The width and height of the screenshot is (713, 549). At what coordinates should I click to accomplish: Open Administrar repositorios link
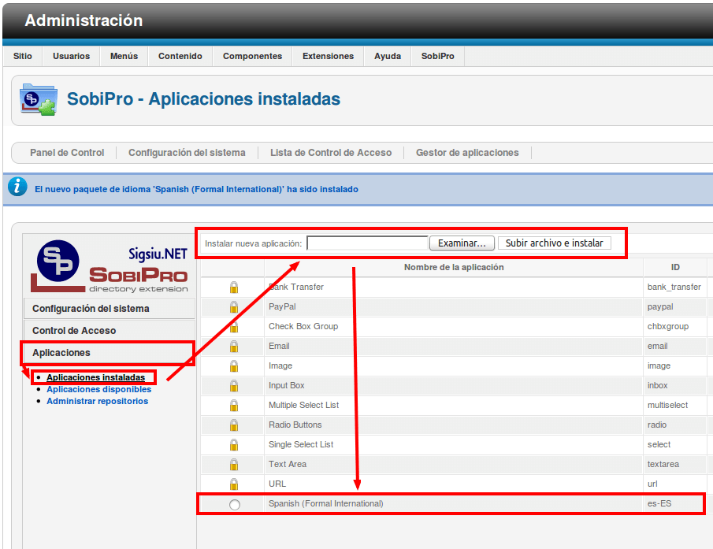point(98,401)
